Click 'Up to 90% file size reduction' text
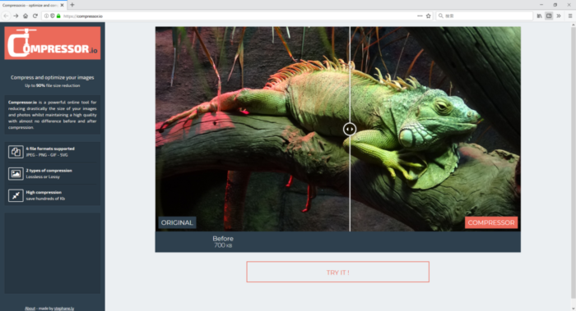Screen dimensions: 576x311 pyautogui.click(x=52, y=85)
